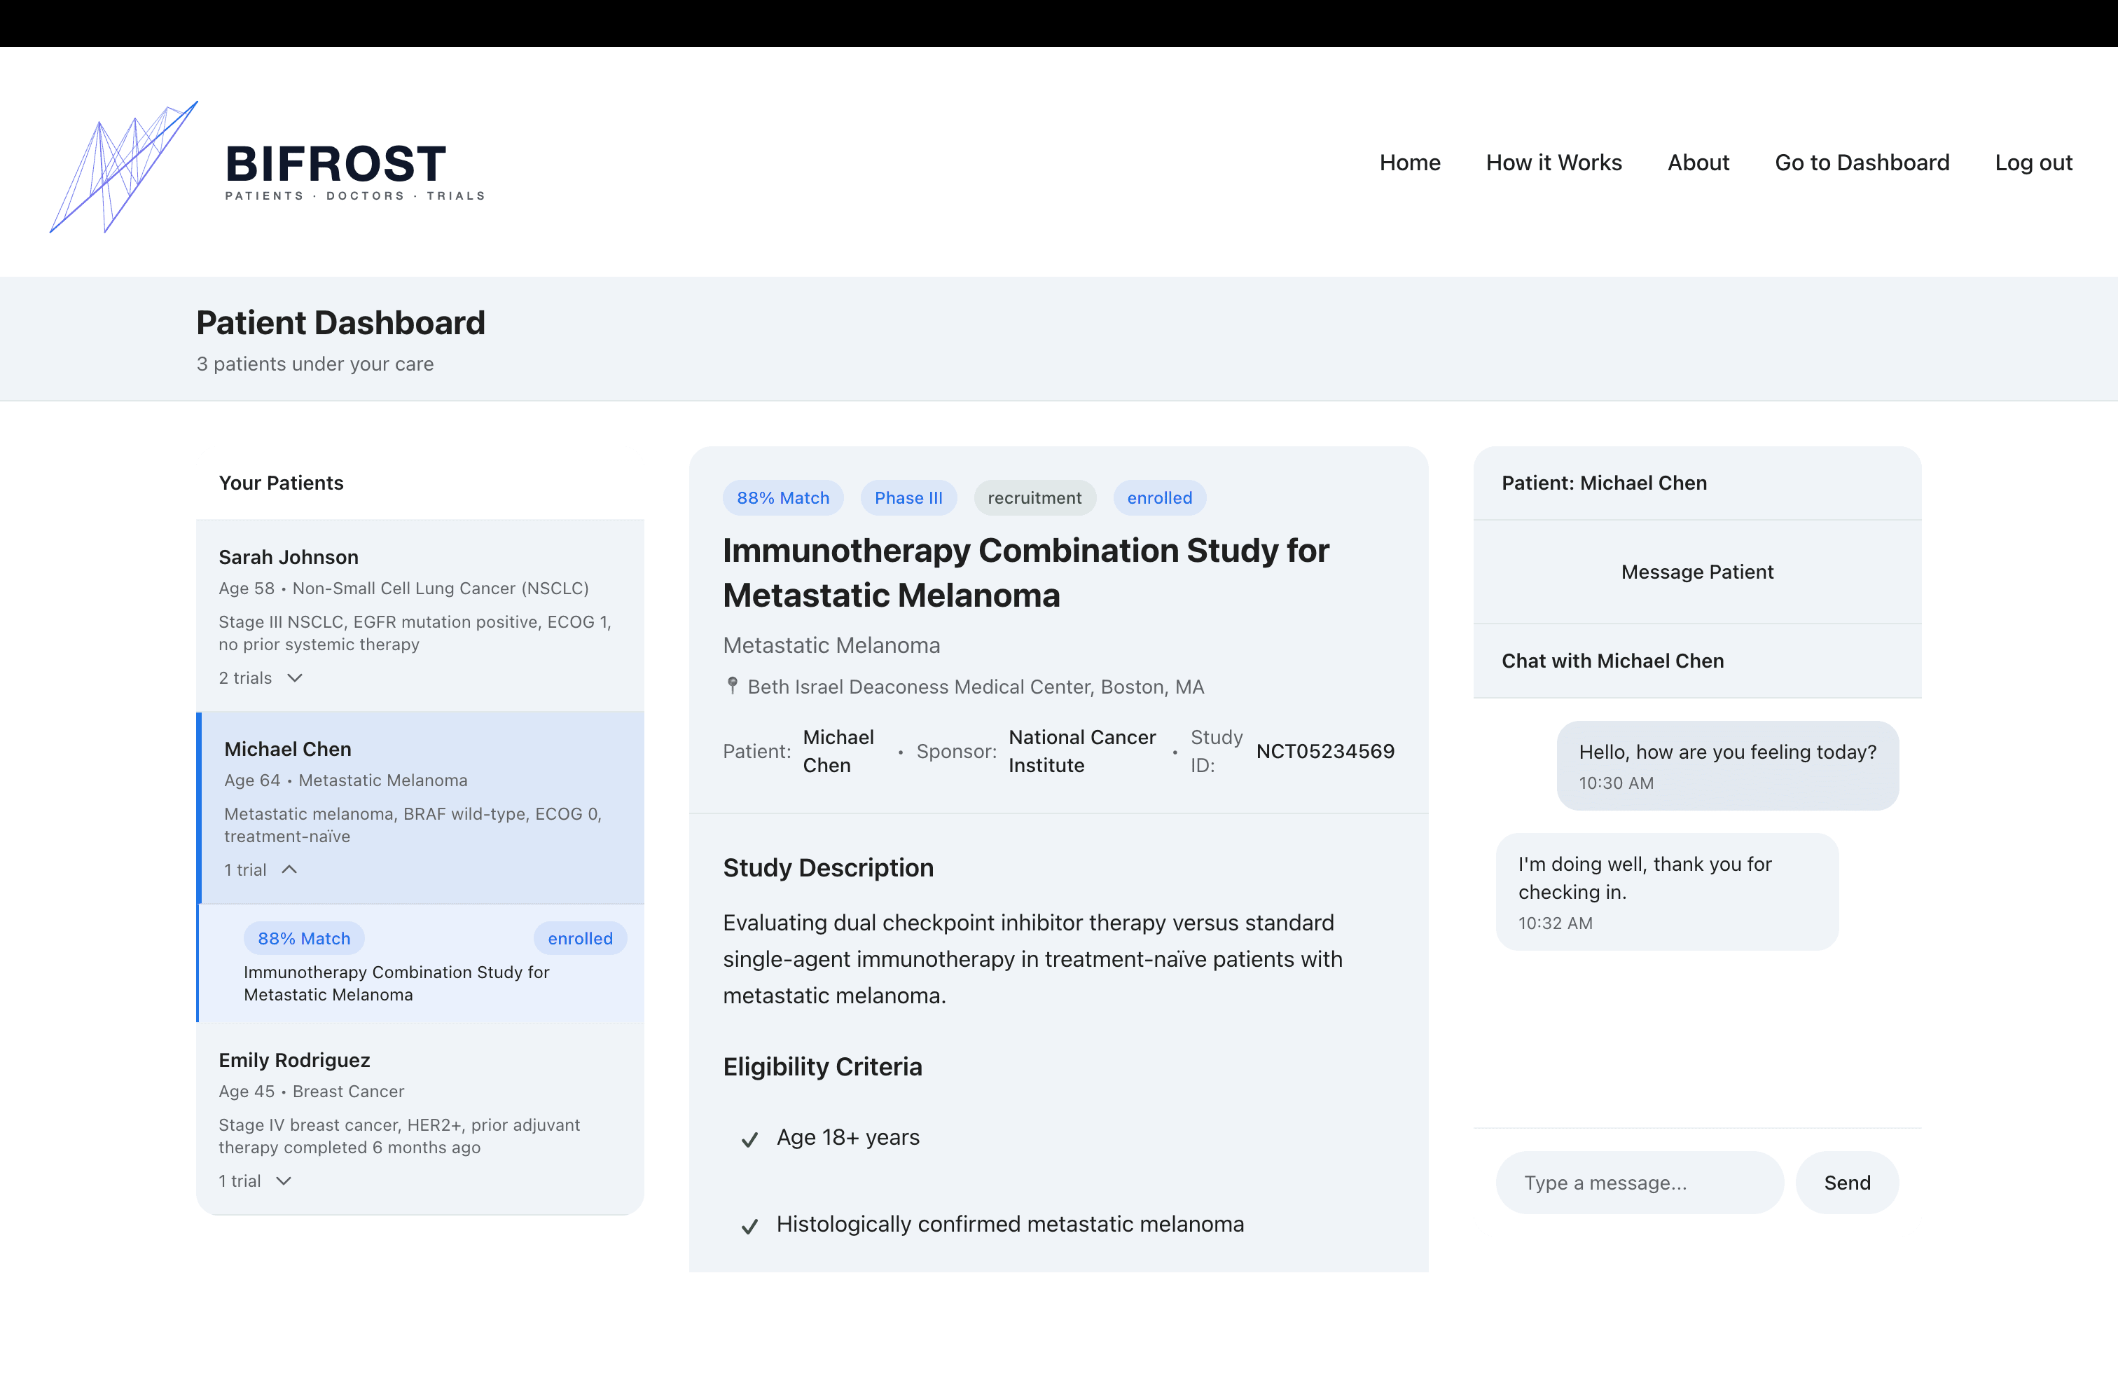Click the 'I'm doing well' reply message
Image resolution: width=2118 pixels, height=1376 pixels.
pos(1667,892)
